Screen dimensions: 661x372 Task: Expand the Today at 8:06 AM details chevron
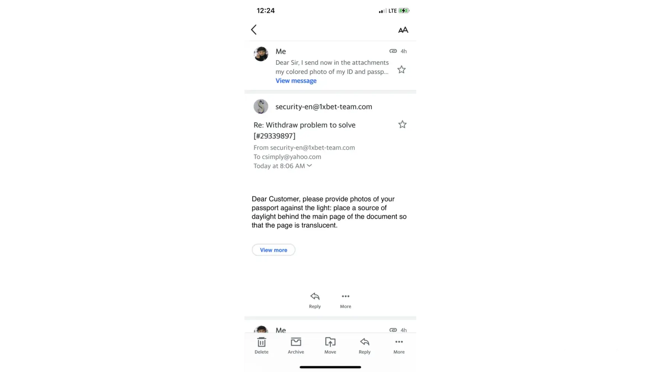click(309, 166)
